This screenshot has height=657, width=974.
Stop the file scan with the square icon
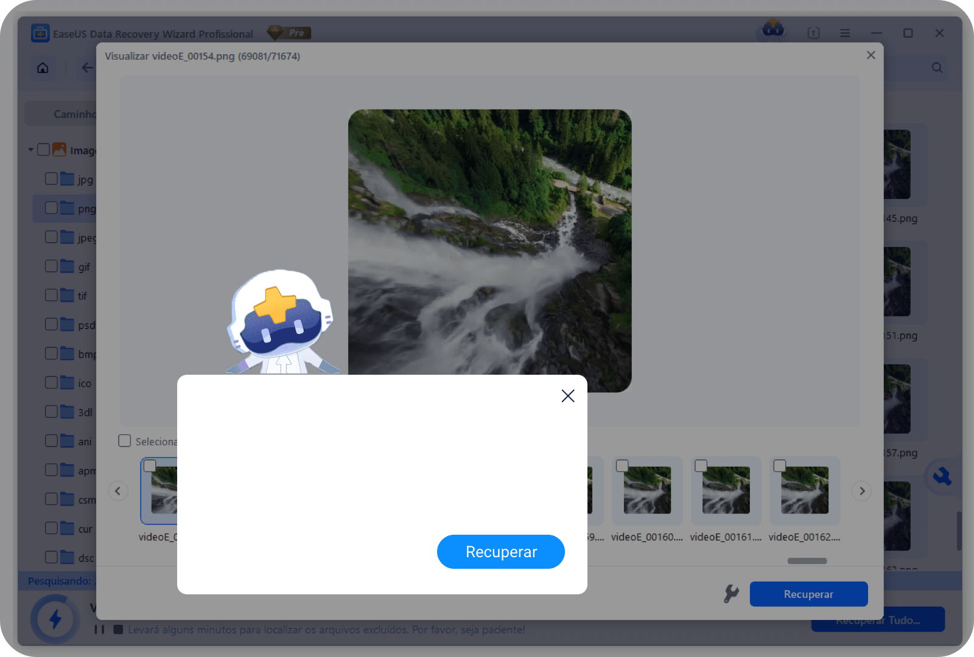(118, 630)
